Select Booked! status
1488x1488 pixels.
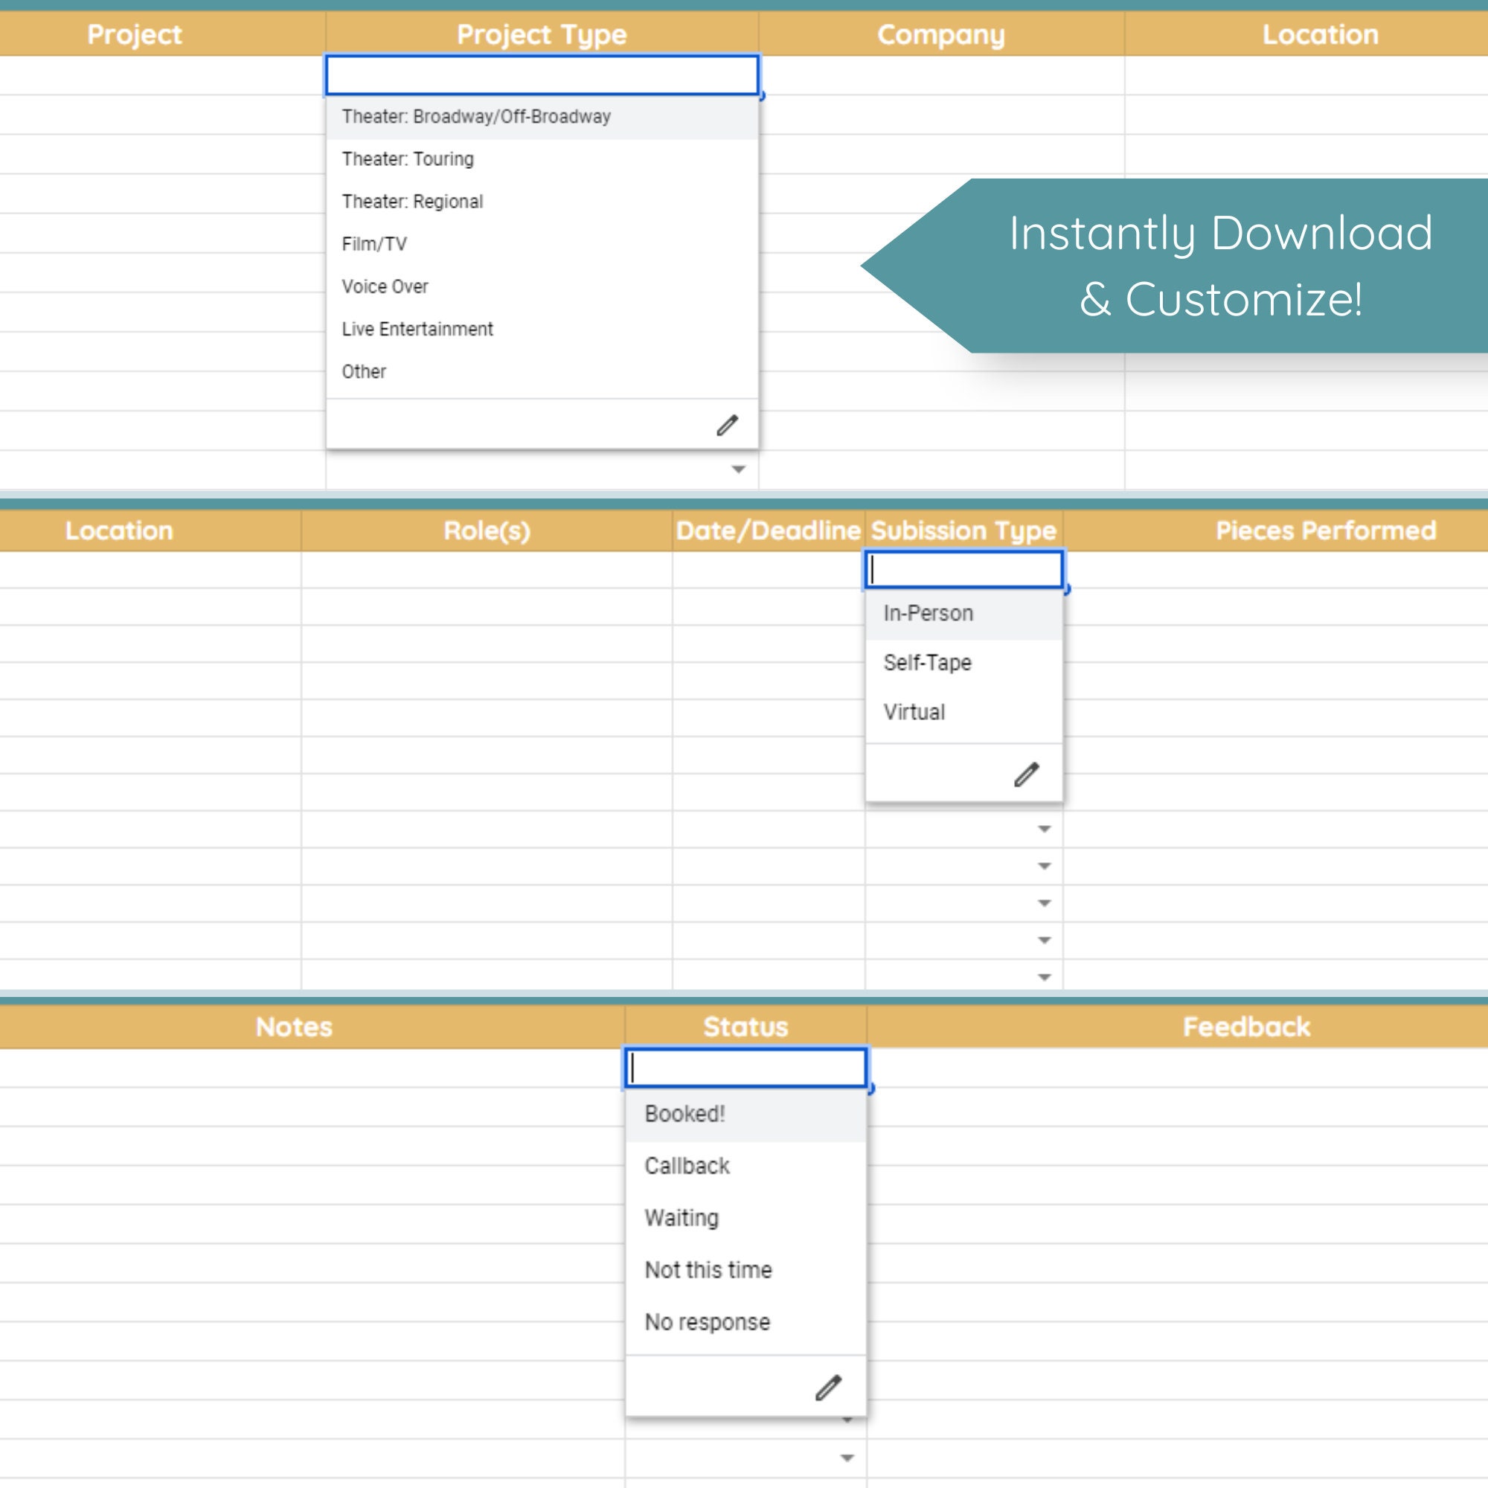coord(684,1113)
